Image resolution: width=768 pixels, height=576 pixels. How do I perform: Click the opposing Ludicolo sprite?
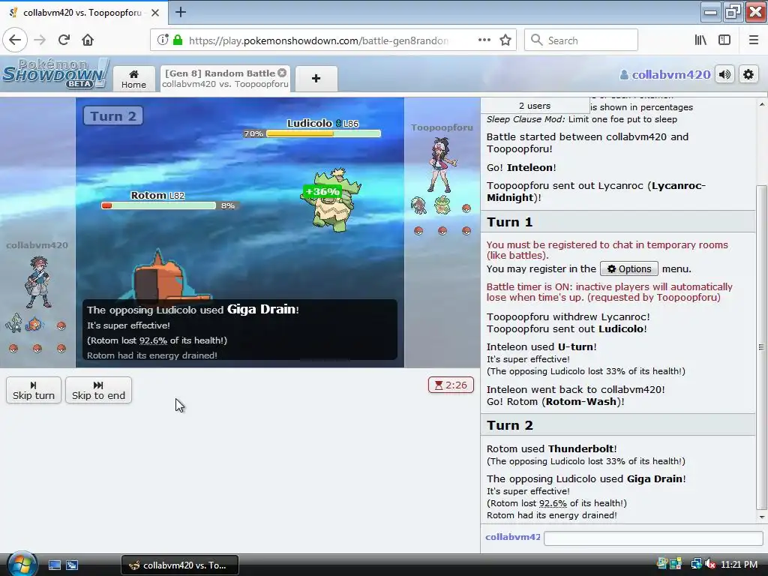point(331,199)
